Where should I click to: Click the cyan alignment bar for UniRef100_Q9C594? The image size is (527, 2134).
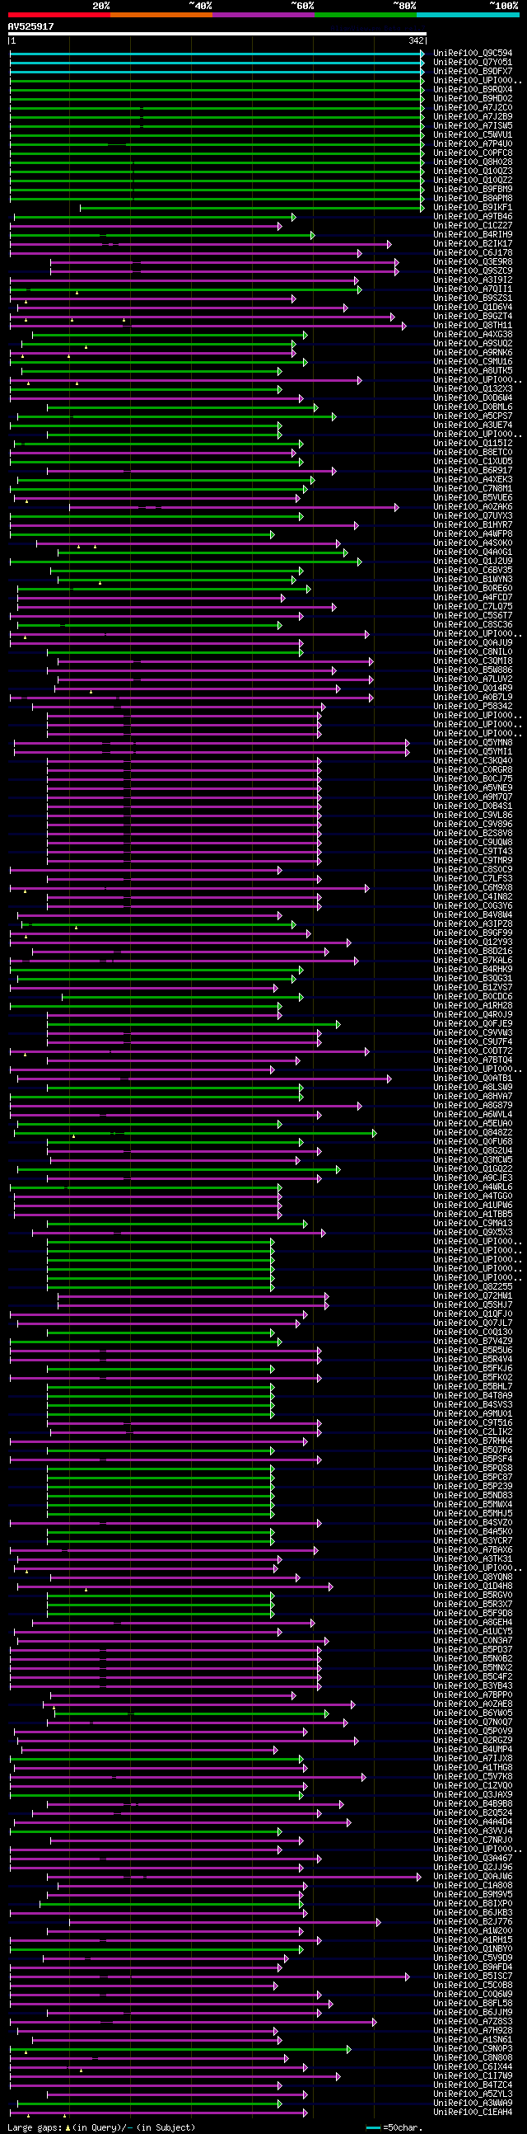pyautogui.click(x=217, y=53)
